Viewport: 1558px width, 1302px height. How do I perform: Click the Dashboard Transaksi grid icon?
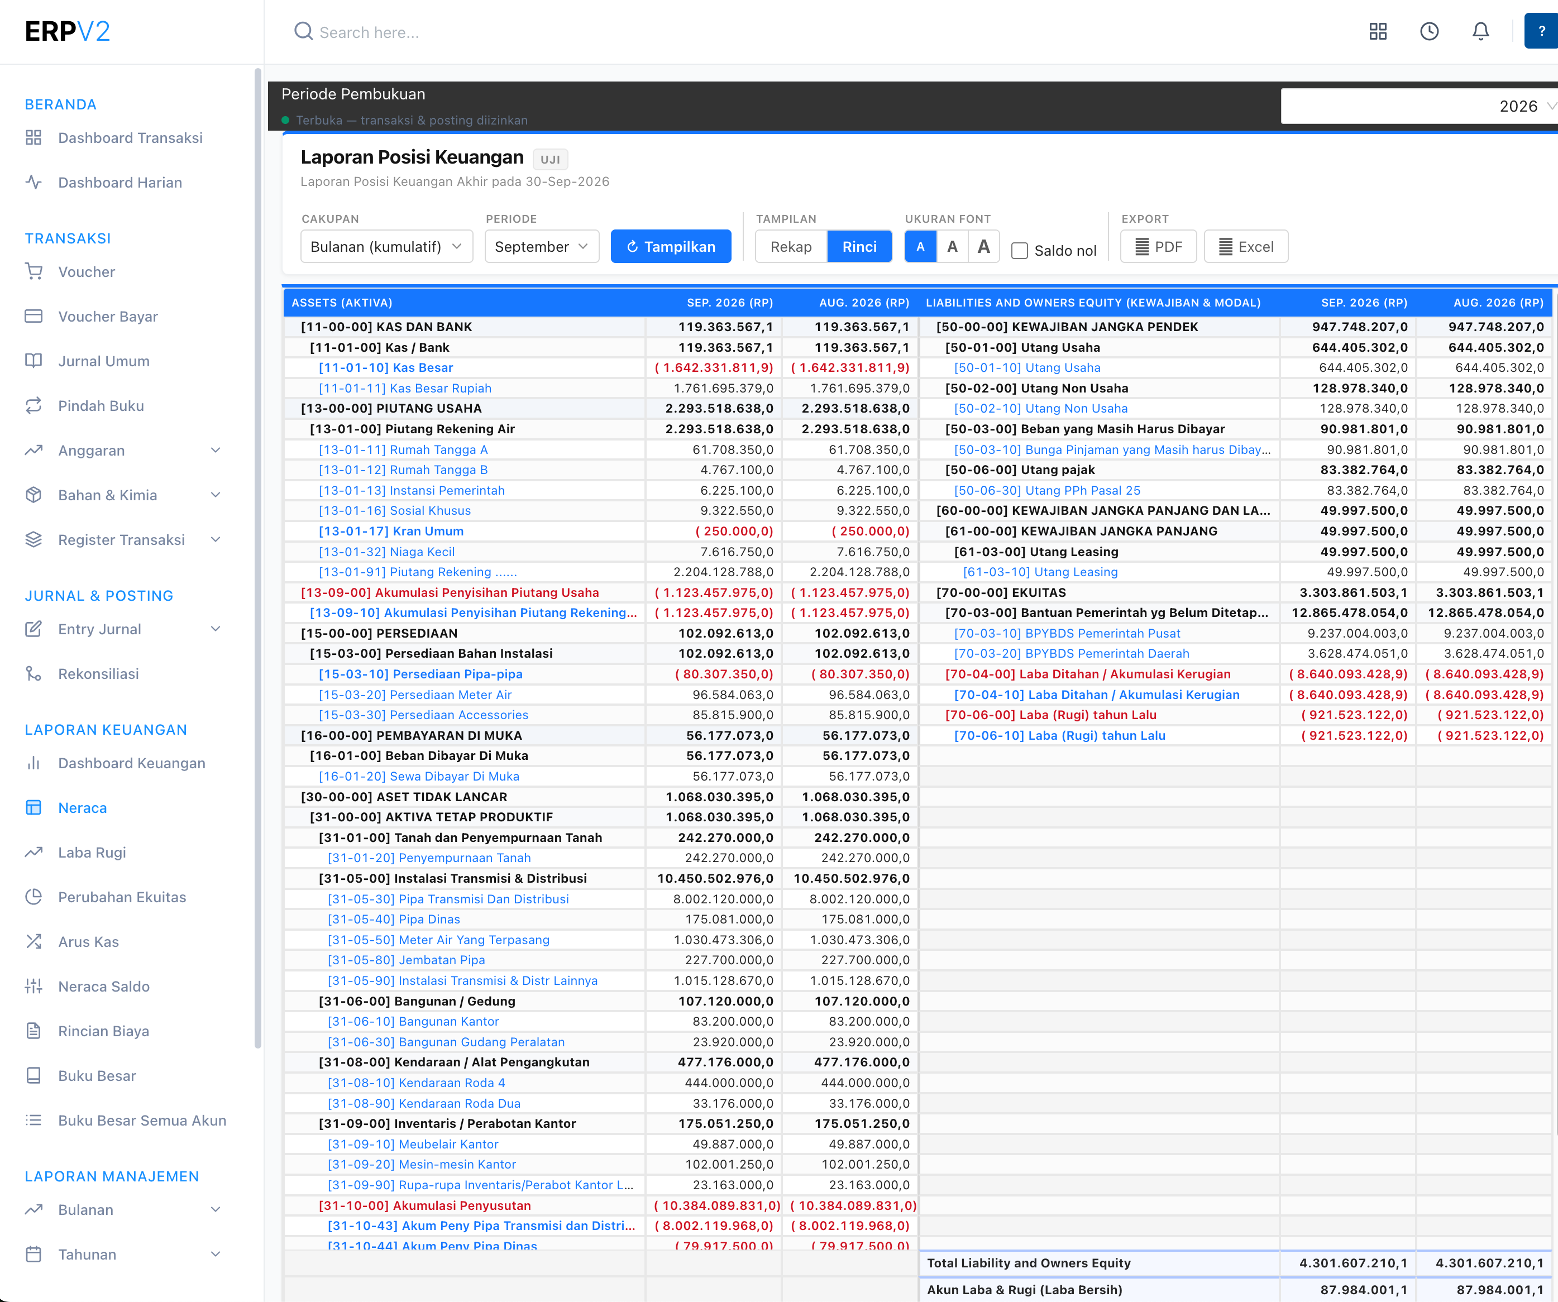[34, 138]
